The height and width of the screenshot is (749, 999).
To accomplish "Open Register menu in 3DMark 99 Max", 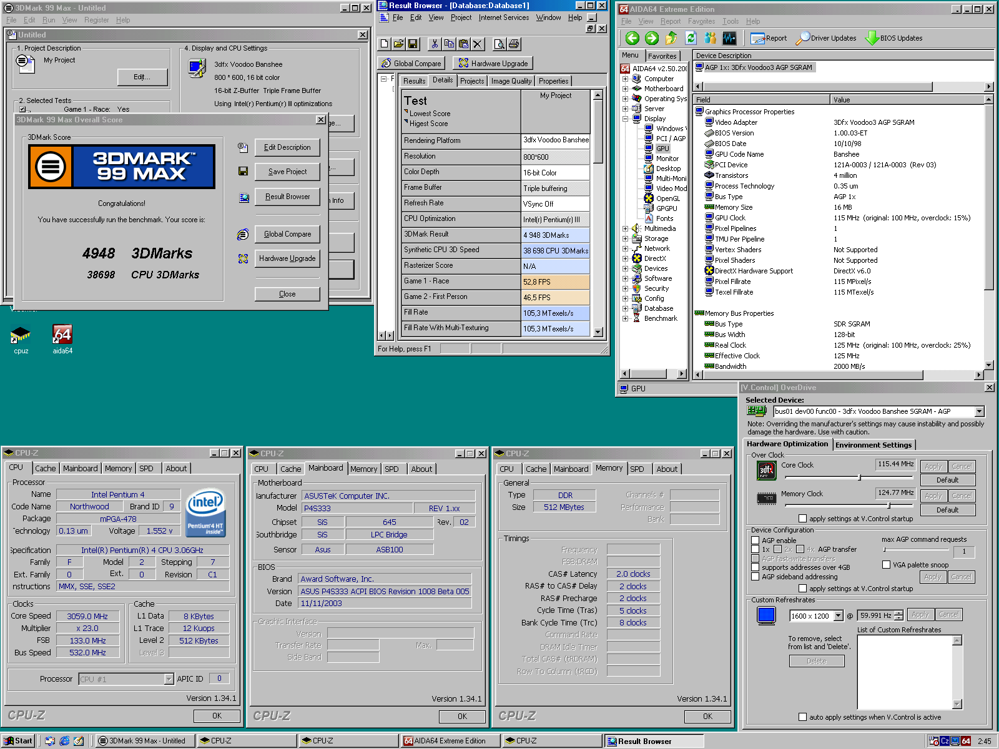I will click(97, 20).
